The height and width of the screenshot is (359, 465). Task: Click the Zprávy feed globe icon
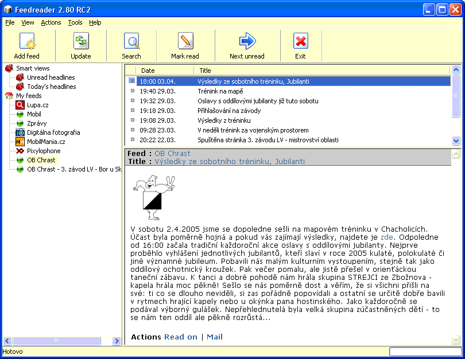(x=20, y=123)
